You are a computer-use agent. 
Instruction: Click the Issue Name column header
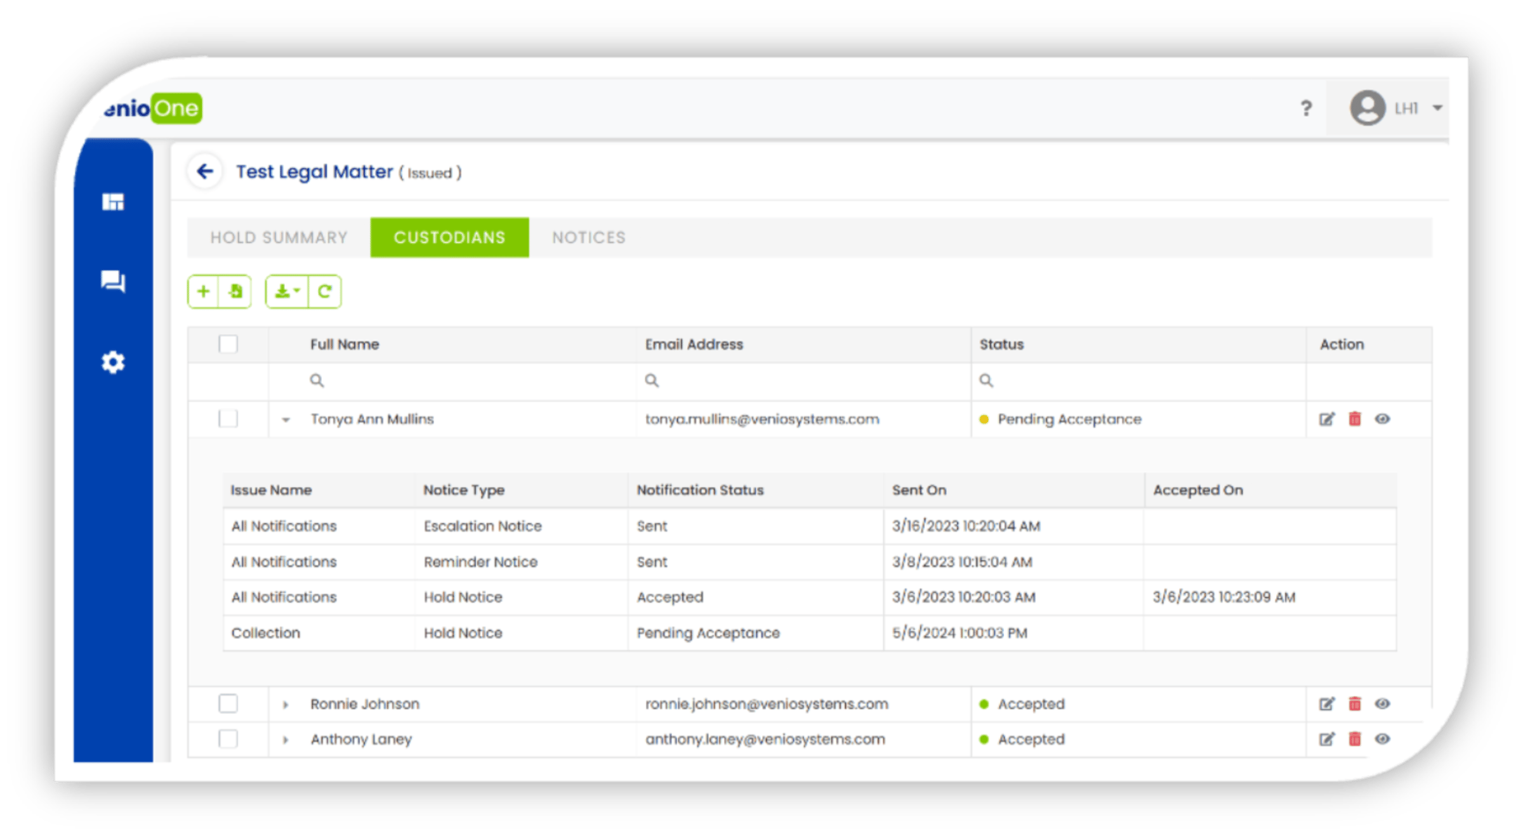pos(271,490)
